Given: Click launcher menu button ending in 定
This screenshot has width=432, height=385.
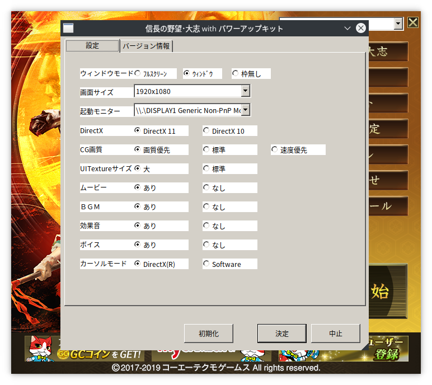Looking at the screenshot, I should tap(388, 128).
